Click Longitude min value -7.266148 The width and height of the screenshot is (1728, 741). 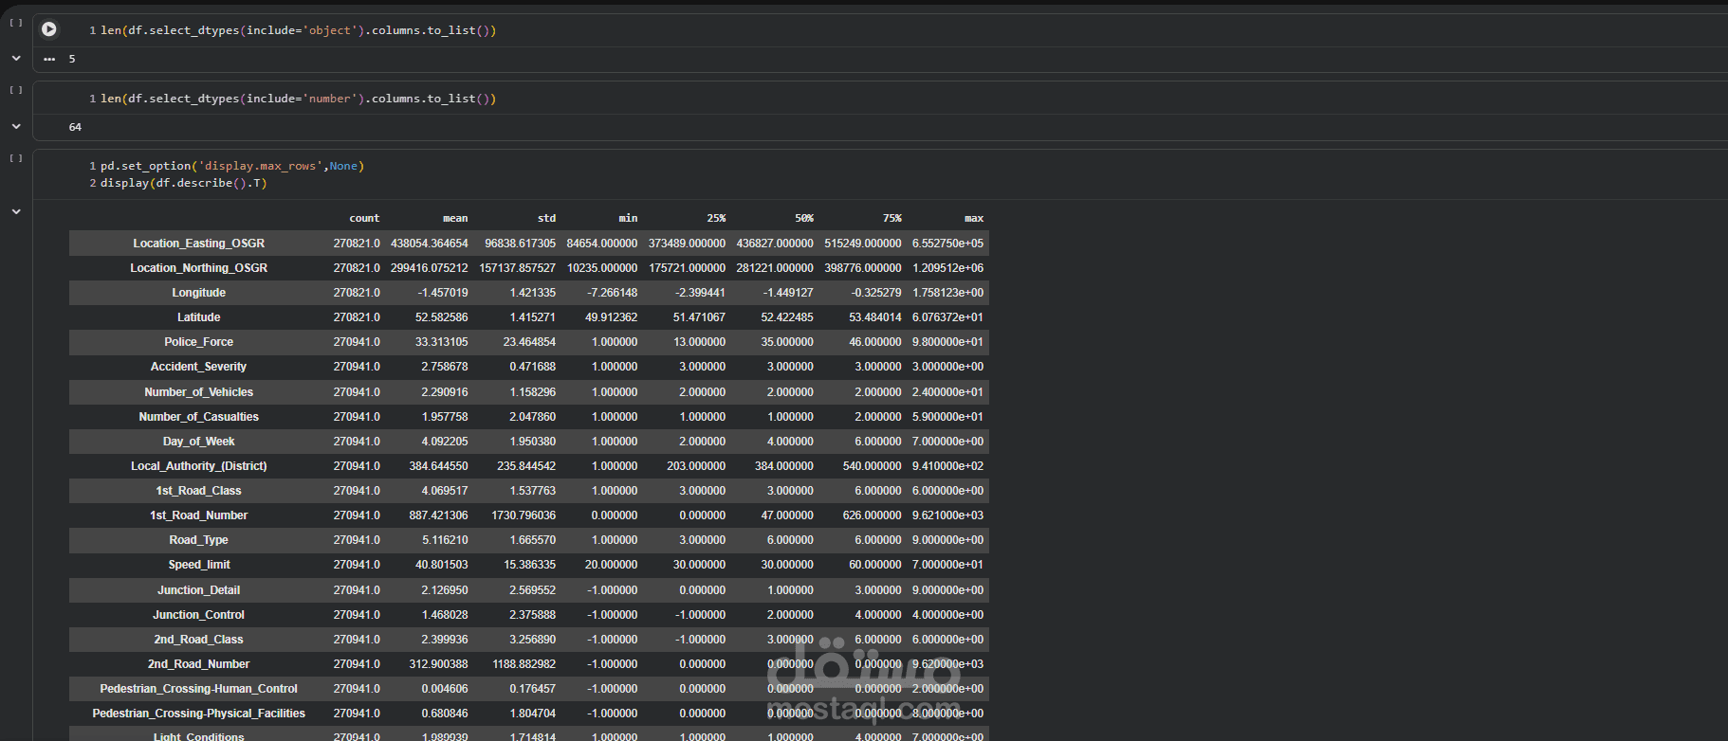(x=613, y=293)
